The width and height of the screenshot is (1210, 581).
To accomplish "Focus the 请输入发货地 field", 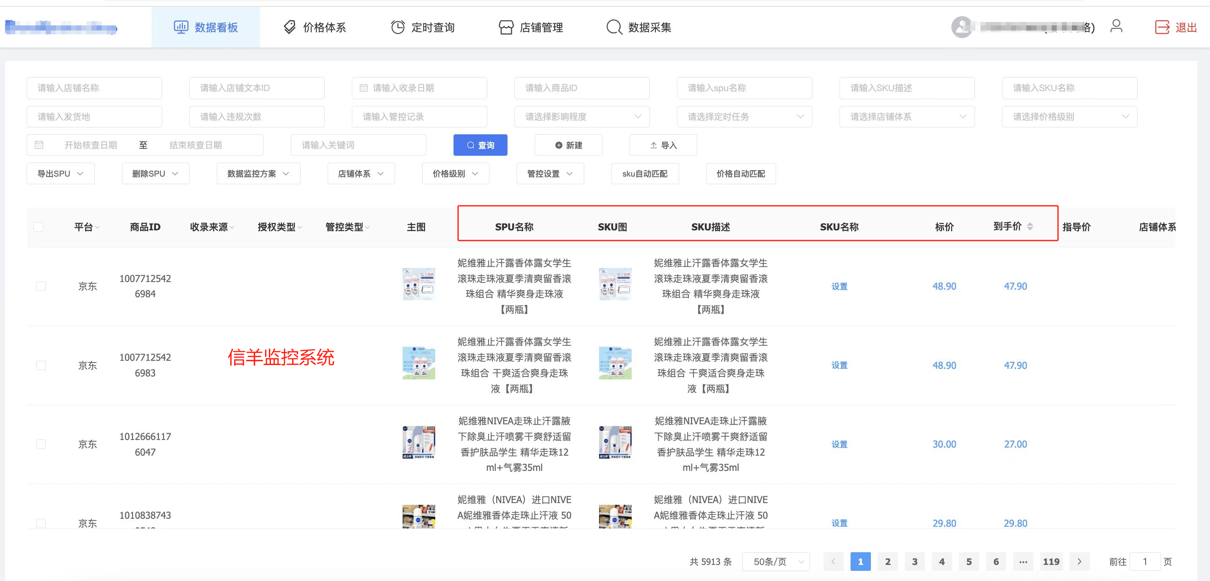I will tap(94, 116).
